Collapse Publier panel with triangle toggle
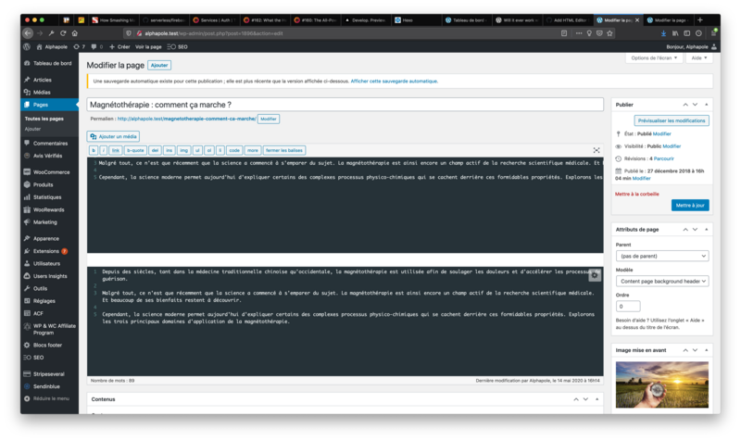Image resolution: width=741 pixels, height=441 pixels. pos(706,105)
